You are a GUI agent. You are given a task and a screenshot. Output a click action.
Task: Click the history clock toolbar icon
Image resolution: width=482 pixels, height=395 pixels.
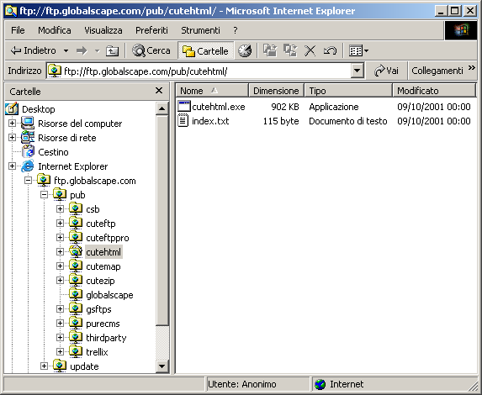(245, 50)
